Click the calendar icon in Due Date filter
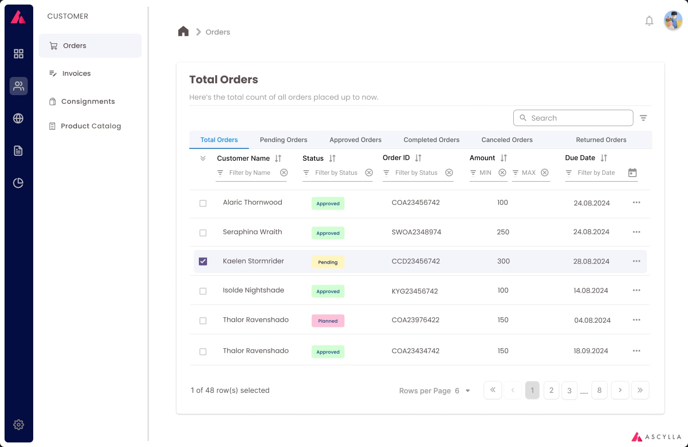The height and width of the screenshot is (447, 688). 632,173
